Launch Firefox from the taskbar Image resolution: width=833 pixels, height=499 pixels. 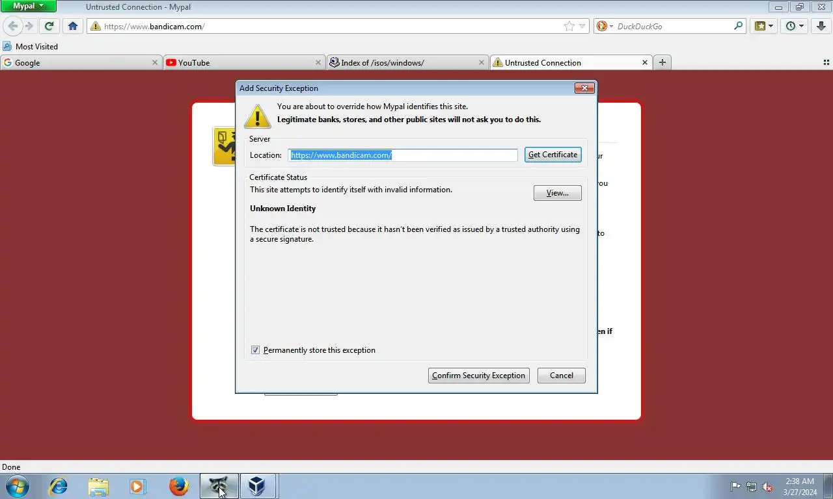click(x=178, y=486)
